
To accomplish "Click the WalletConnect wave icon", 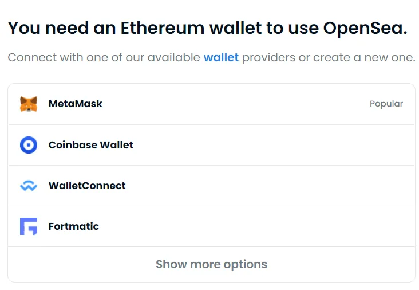I will tap(29, 186).
